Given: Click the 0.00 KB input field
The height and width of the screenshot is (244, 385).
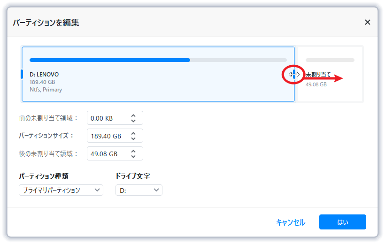Looking at the screenshot, I should (x=107, y=118).
